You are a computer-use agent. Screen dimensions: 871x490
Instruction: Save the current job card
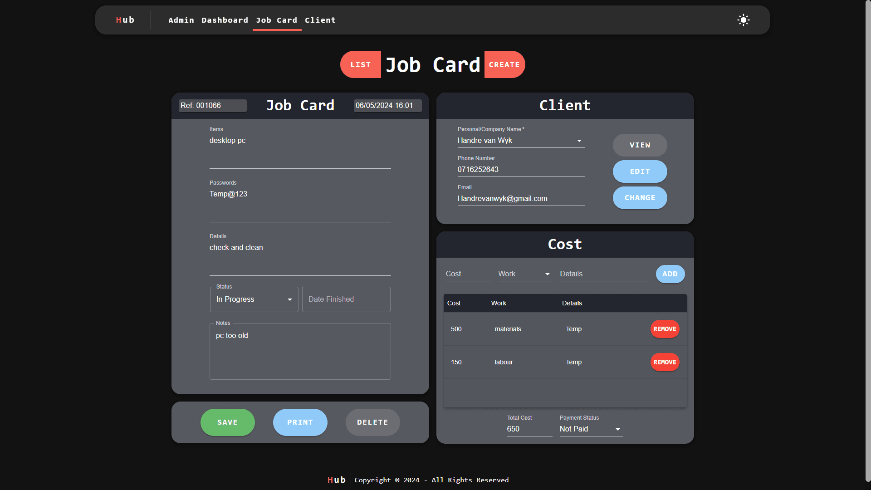[x=227, y=422]
